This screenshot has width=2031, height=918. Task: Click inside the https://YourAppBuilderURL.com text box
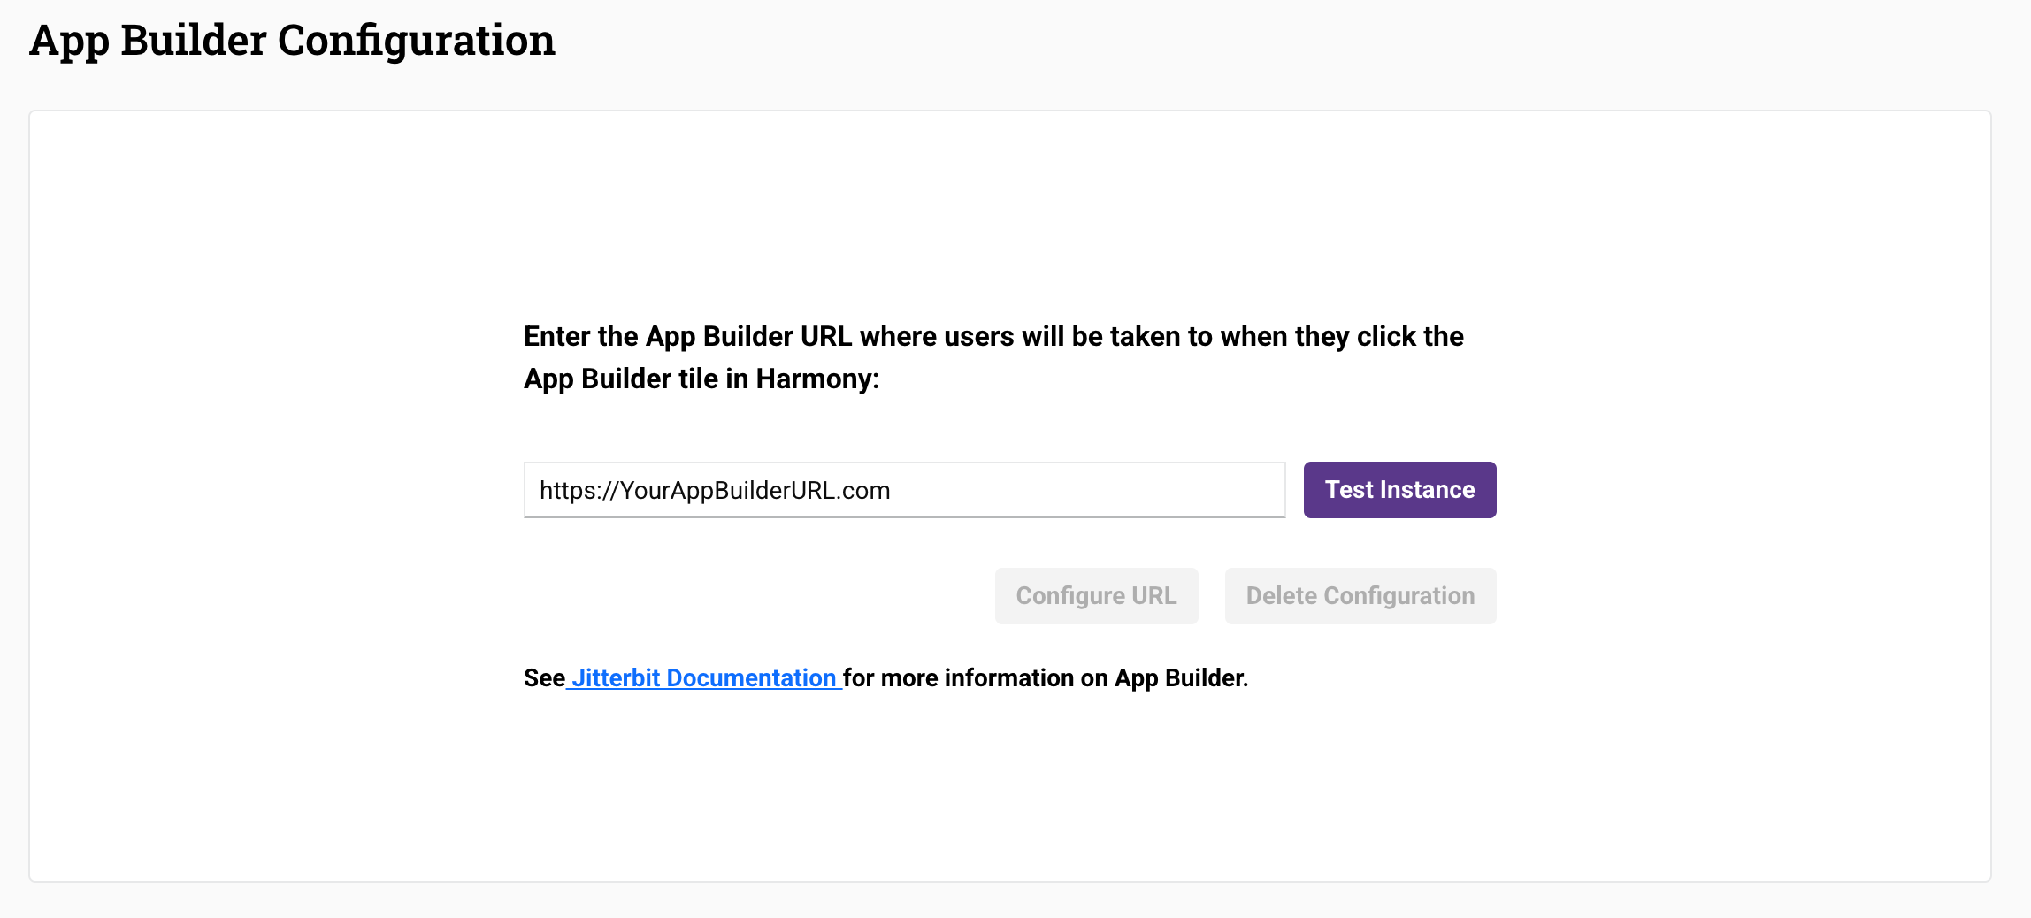(902, 490)
